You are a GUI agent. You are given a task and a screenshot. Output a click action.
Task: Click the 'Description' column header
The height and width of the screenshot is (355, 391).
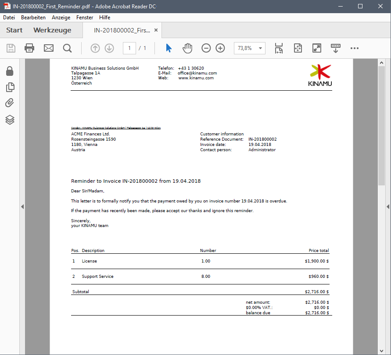pos(93,251)
